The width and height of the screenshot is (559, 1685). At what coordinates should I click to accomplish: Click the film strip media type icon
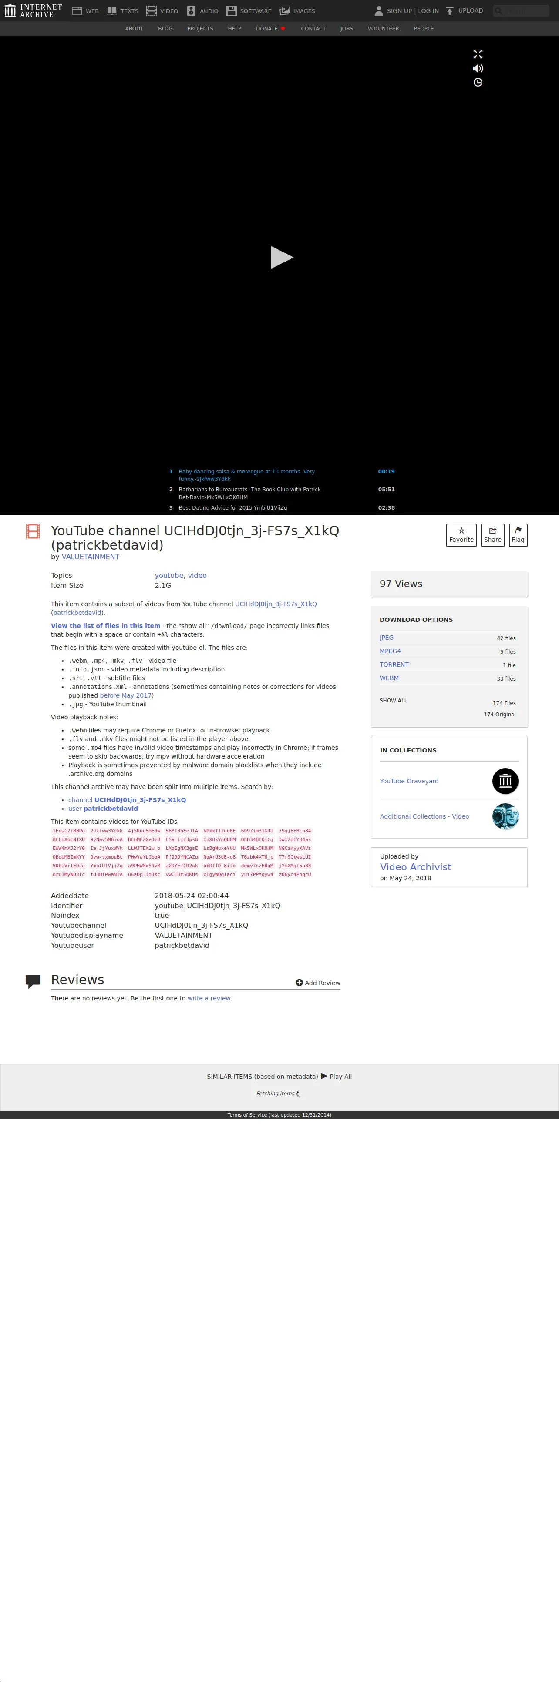point(33,531)
